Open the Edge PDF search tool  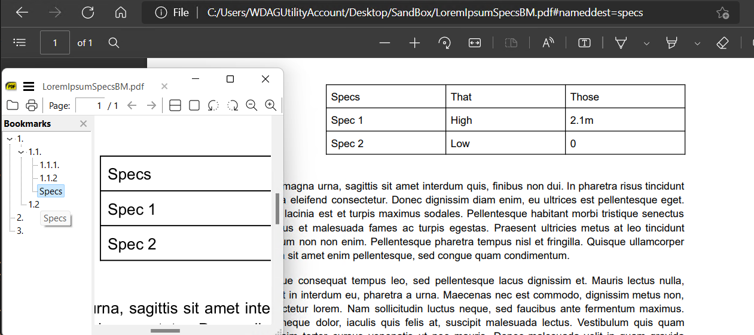[x=114, y=42]
